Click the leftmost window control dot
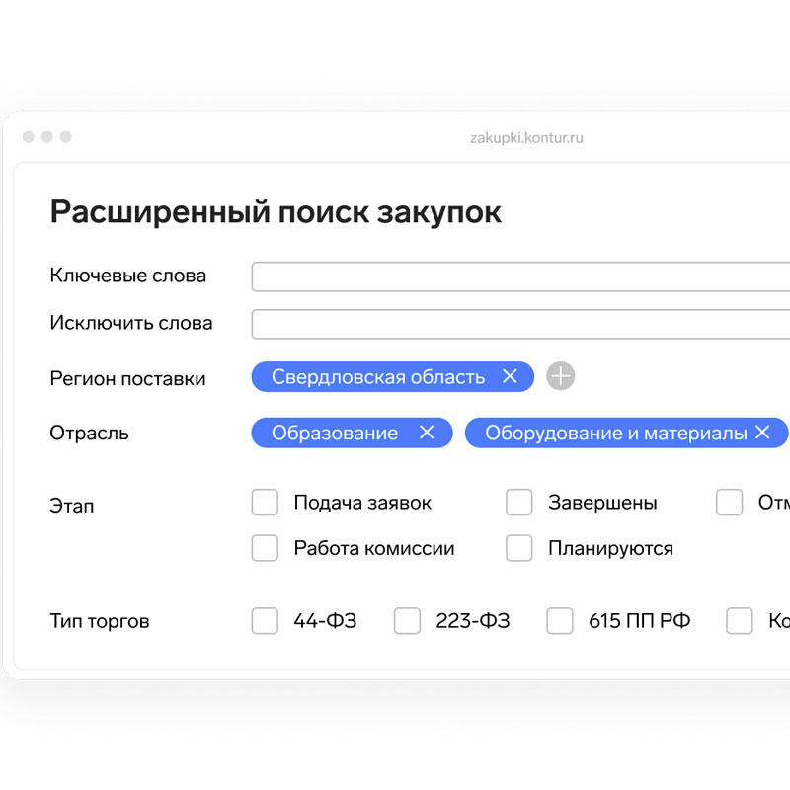Screen dimensions: 790x790 click(29, 137)
